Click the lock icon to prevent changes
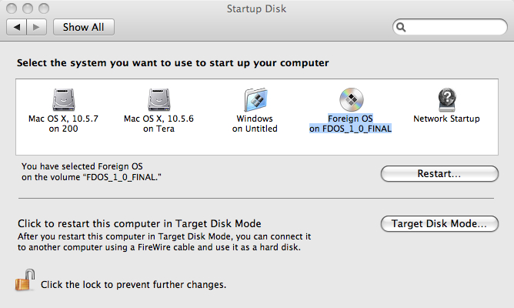The image size is (514, 308). coord(25,280)
